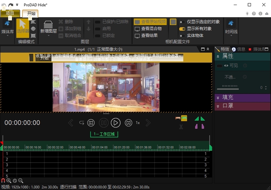This screenshot has height=190, width=271.
Task: Pause the video playback
Action: pyautogui.click(x=104, y=123)
